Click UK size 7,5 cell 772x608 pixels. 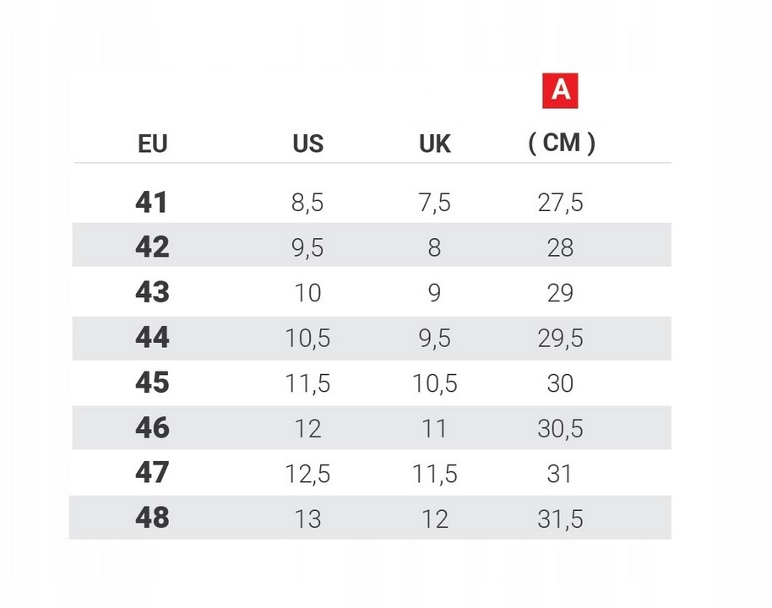[x=434, y=204]
